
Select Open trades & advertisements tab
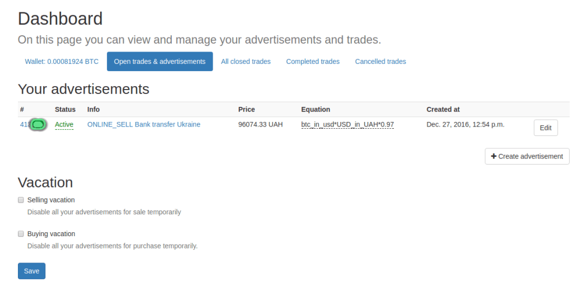[x=159, y=62]
